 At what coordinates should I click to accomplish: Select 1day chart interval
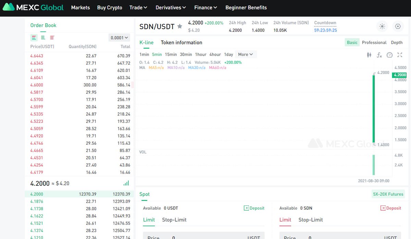[x=228, y=54]
